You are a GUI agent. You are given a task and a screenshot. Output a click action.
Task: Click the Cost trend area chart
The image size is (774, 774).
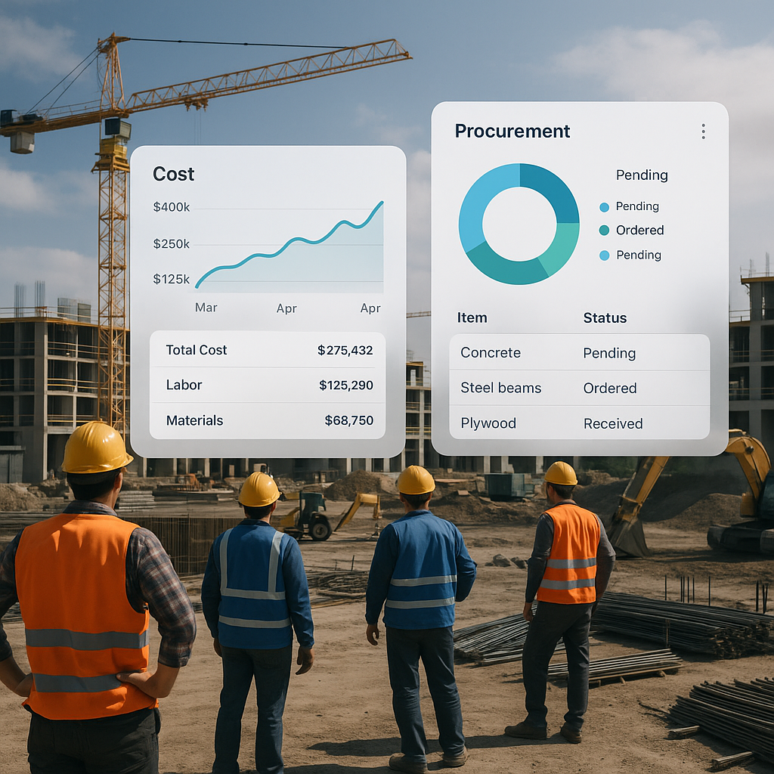(x=289, y=246)
